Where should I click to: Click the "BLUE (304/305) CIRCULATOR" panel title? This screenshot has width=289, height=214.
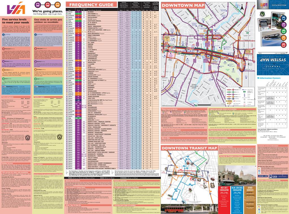pyautogui.click(x=237, y=189)
